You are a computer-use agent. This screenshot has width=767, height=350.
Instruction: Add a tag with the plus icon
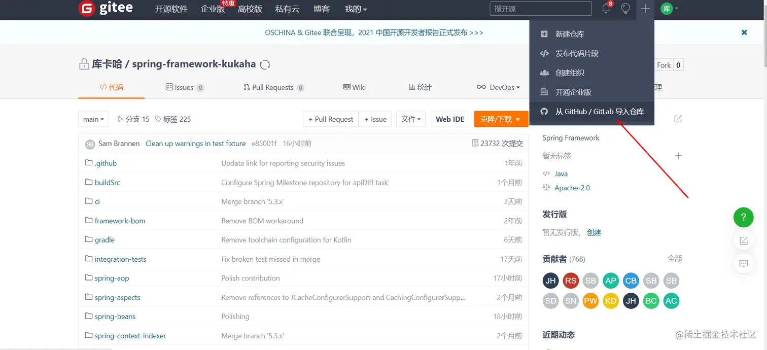coord(678,156)
